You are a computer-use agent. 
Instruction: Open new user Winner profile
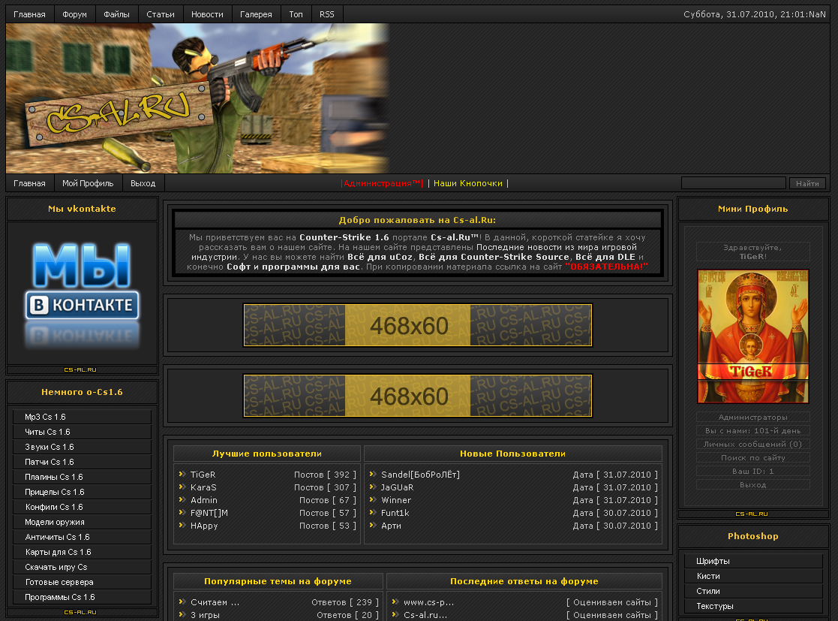(396, 500)
